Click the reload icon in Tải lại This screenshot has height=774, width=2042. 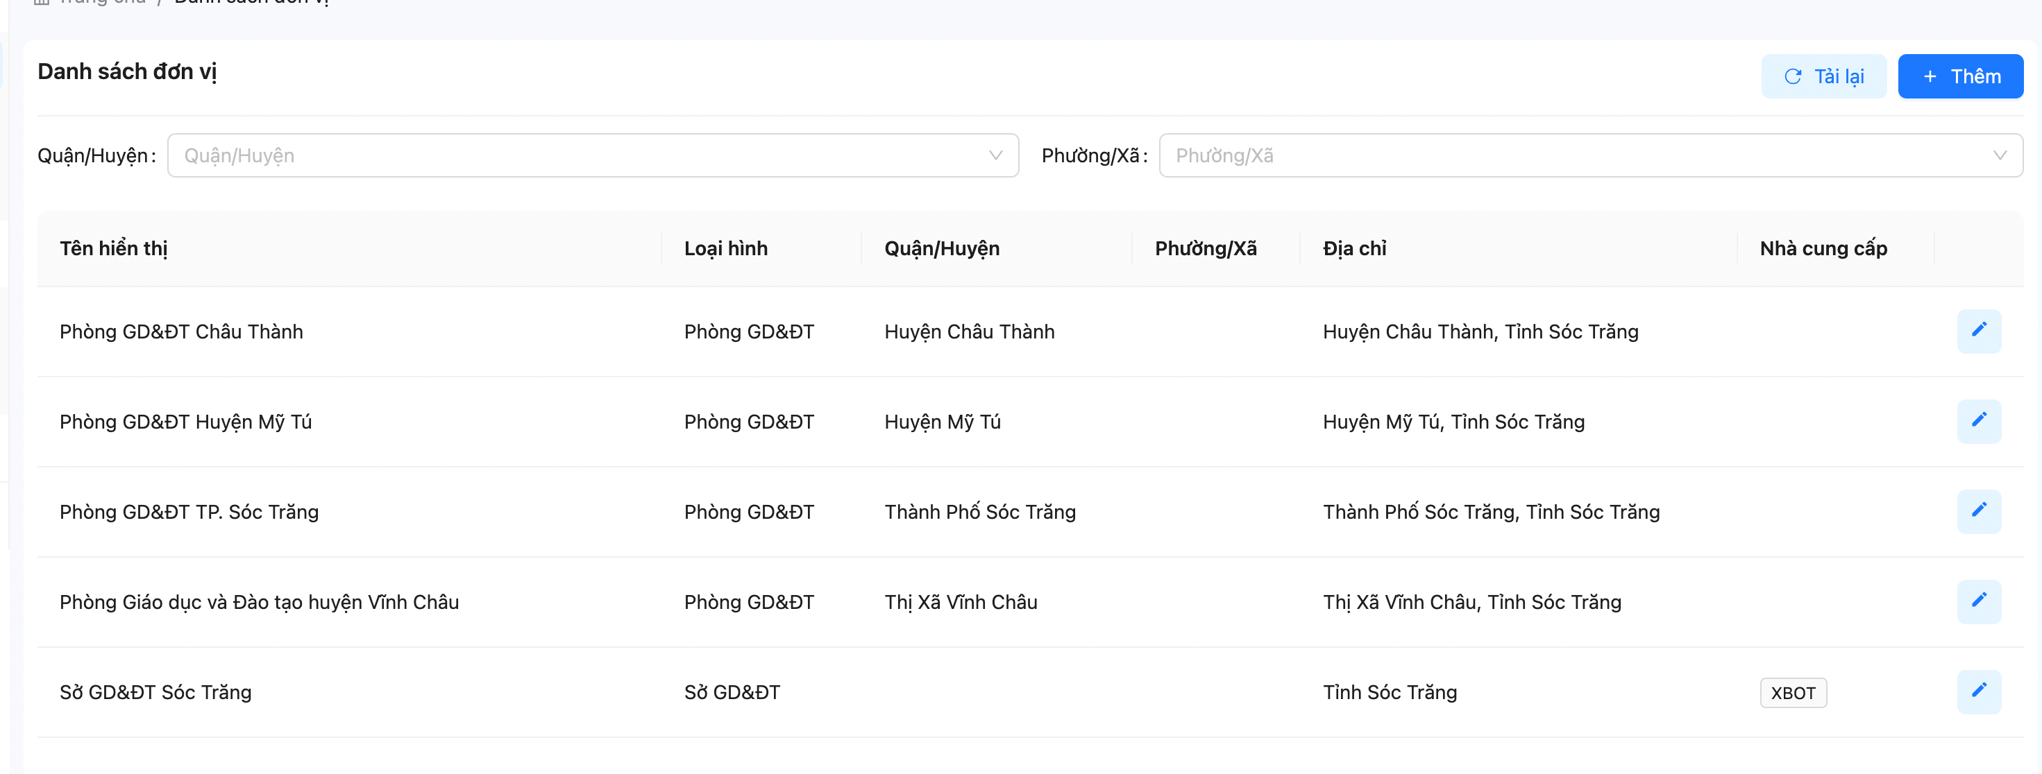pos(1792,77)
